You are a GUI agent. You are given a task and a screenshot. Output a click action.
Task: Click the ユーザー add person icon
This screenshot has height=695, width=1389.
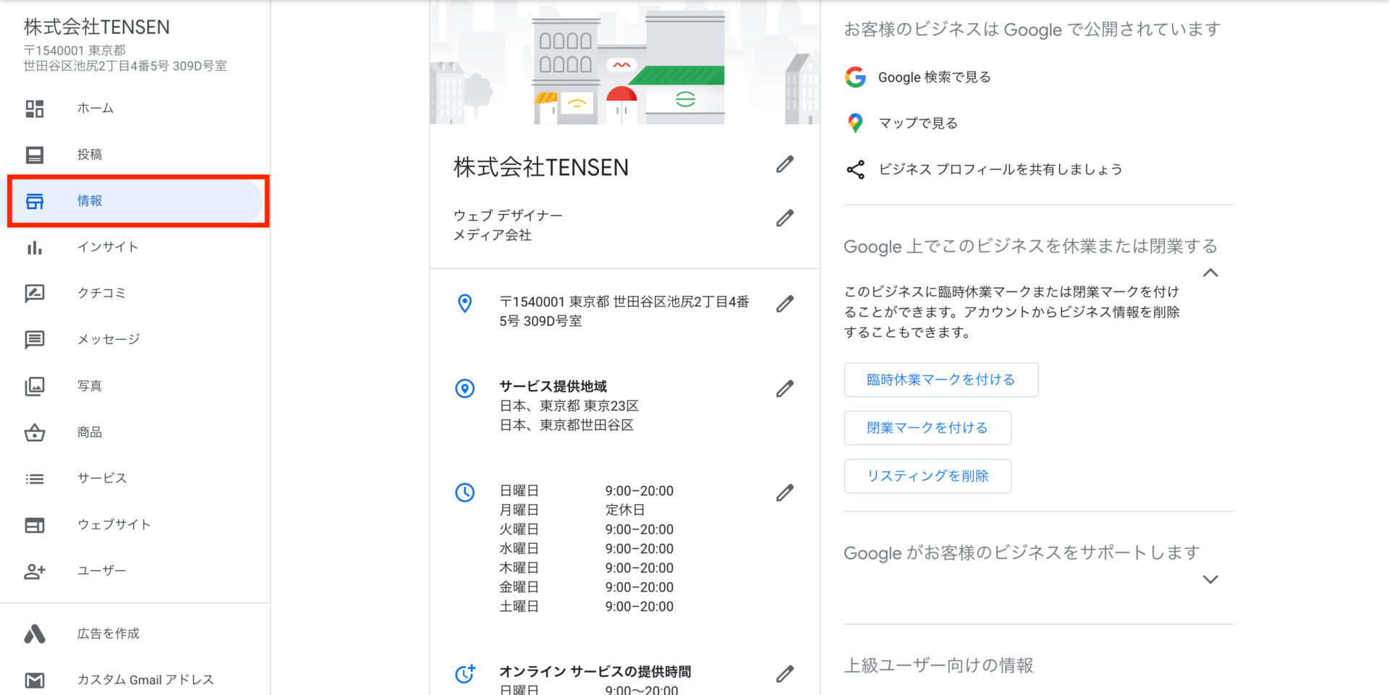point(35,571)
